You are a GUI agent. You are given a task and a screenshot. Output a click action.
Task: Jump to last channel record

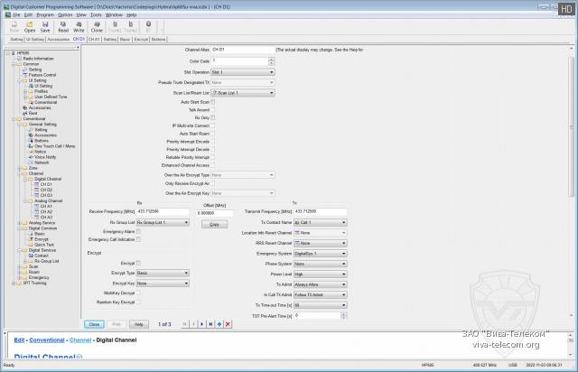click(x=210, y=323)
